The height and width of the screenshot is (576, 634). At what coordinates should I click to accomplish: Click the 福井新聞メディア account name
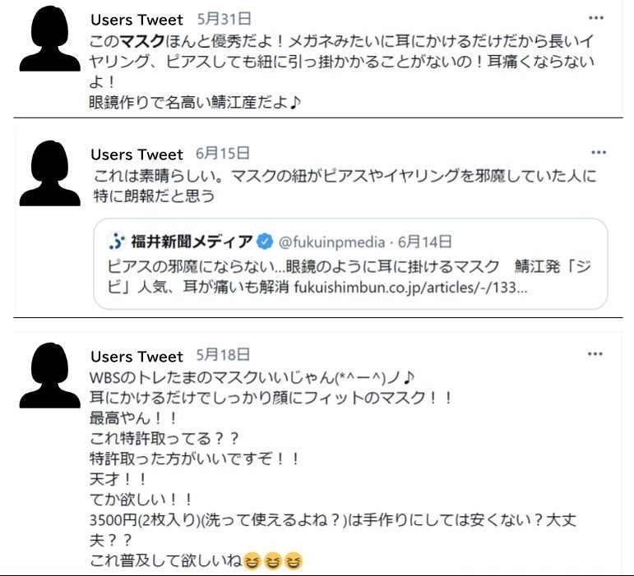pos(192,242)
